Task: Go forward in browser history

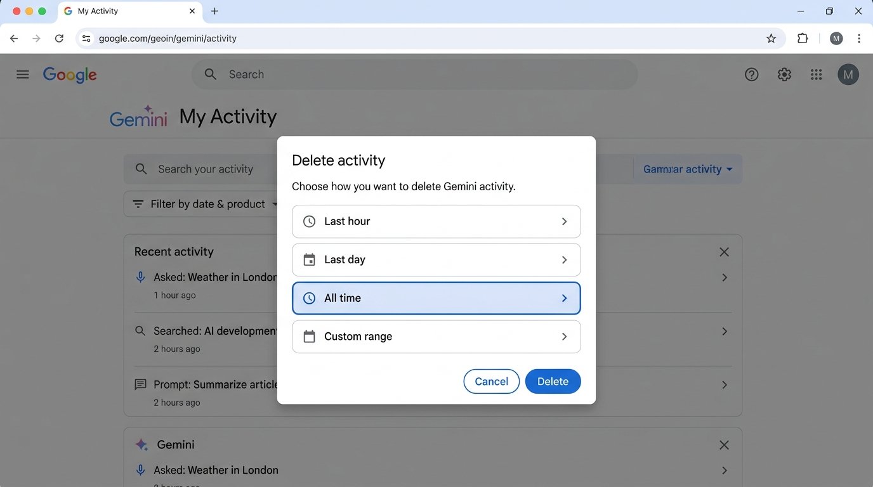Action: (x=36, y=39)
